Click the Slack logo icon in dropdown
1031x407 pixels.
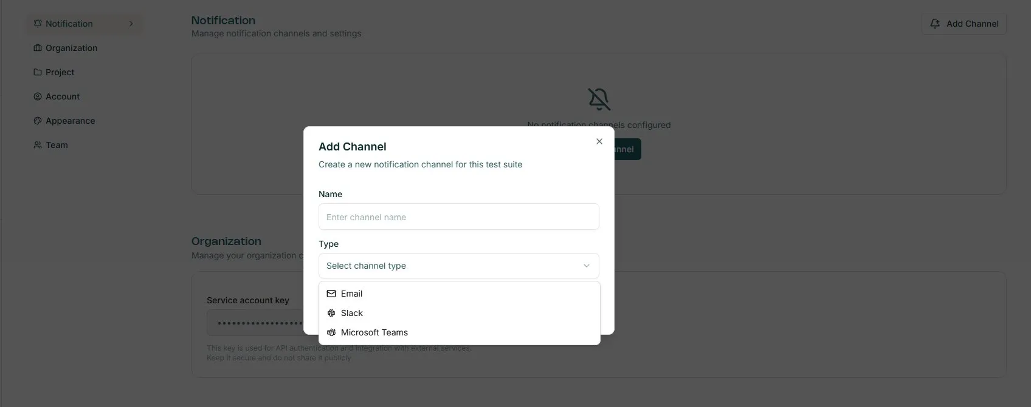click(x=331, y=313)
